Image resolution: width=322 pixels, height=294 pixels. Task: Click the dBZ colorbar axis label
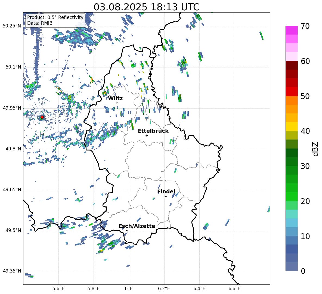(316, 149)
